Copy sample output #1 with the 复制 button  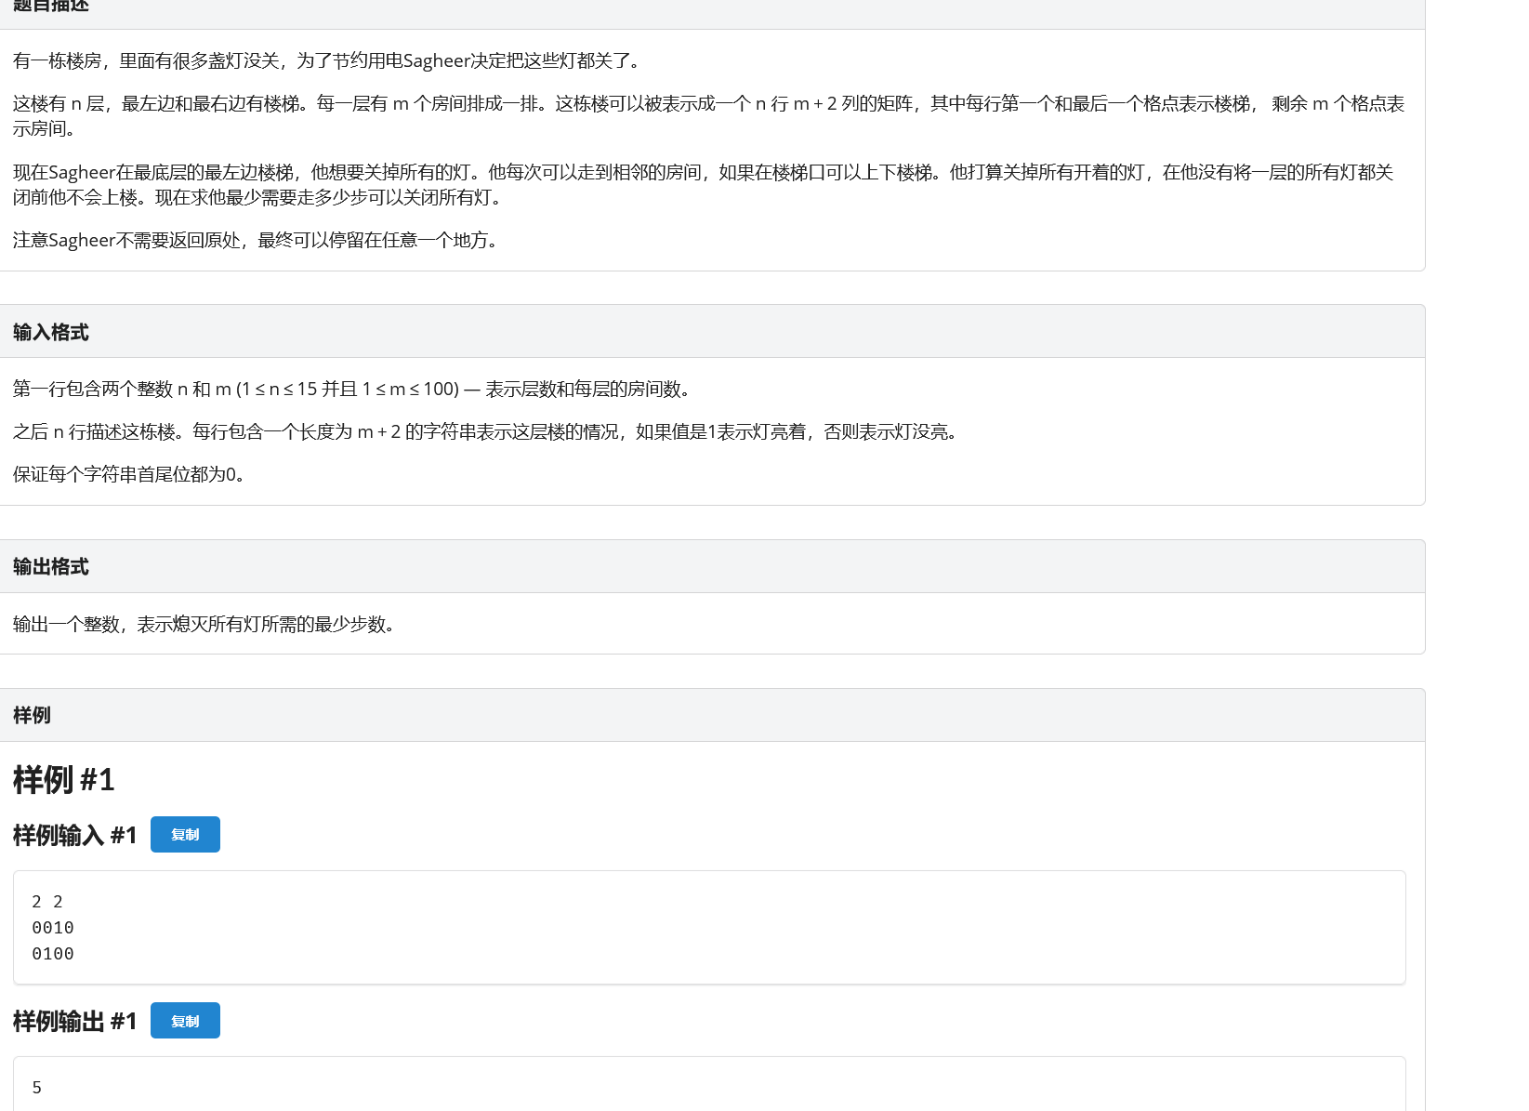pyautogui.click(x=185, y=1020)
